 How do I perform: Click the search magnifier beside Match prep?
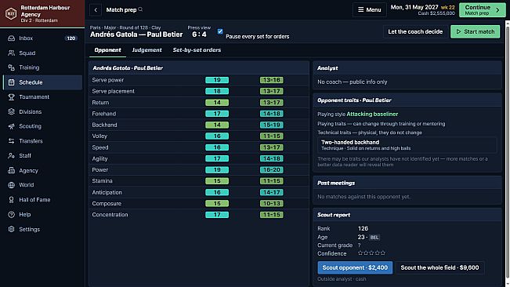(140, 9)
